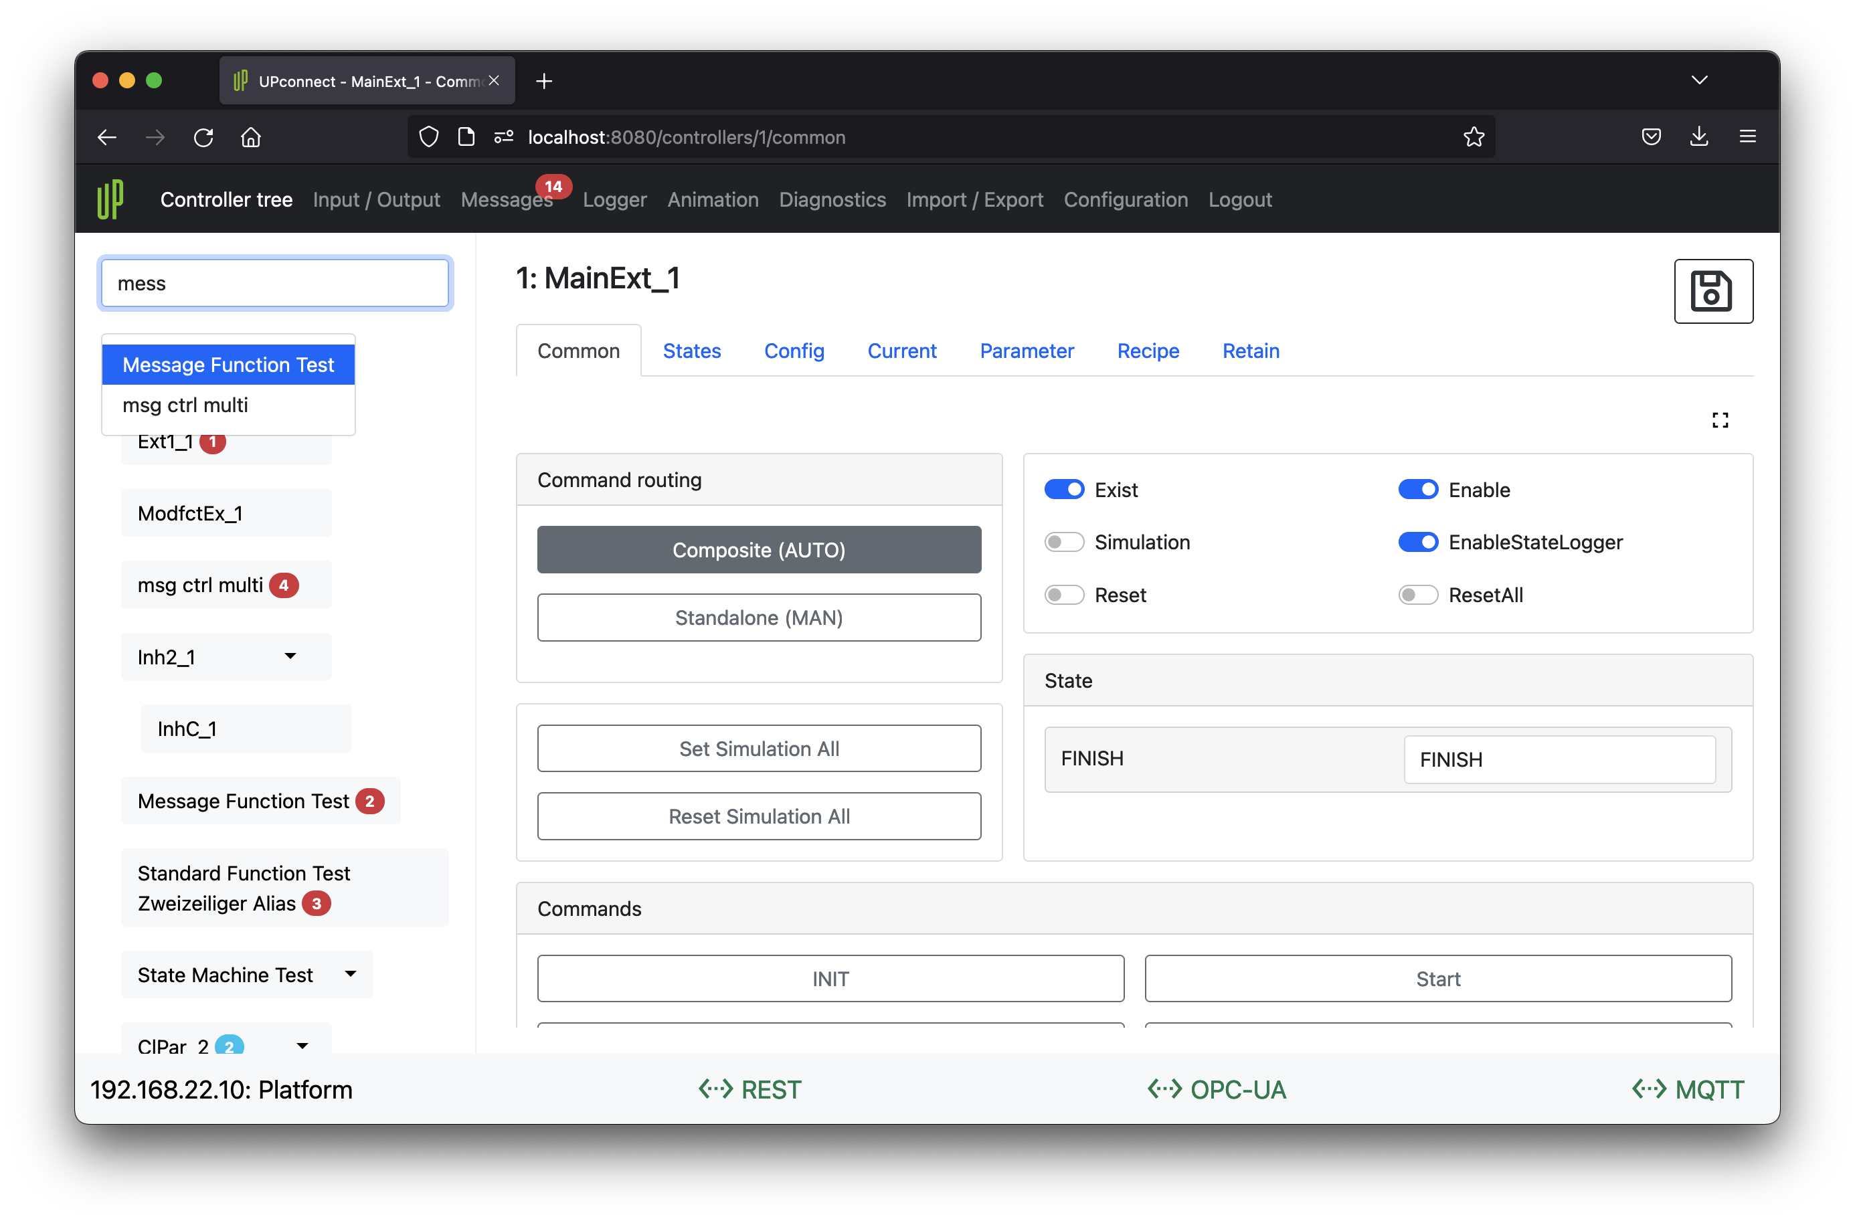
Task: Select Message Function Test autocomplete suggestion
Action: click(x=228, y=365)
